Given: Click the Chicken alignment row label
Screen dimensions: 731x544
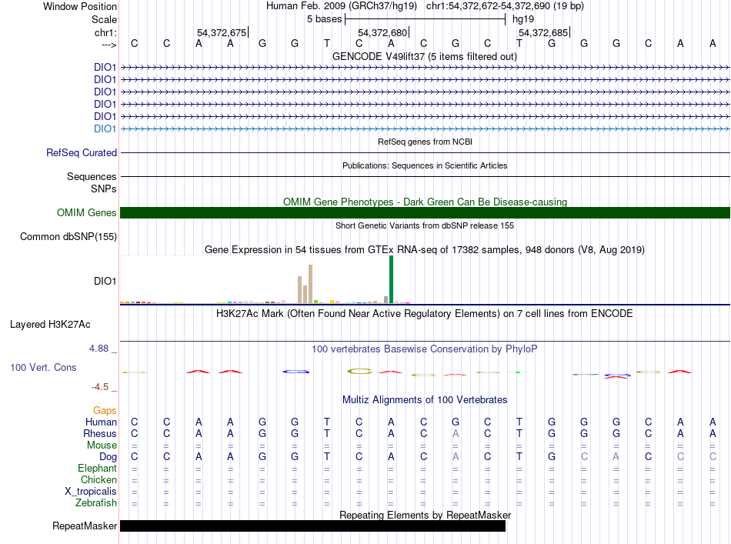Looking at the screenshot, I should click(x=98, y=479).
